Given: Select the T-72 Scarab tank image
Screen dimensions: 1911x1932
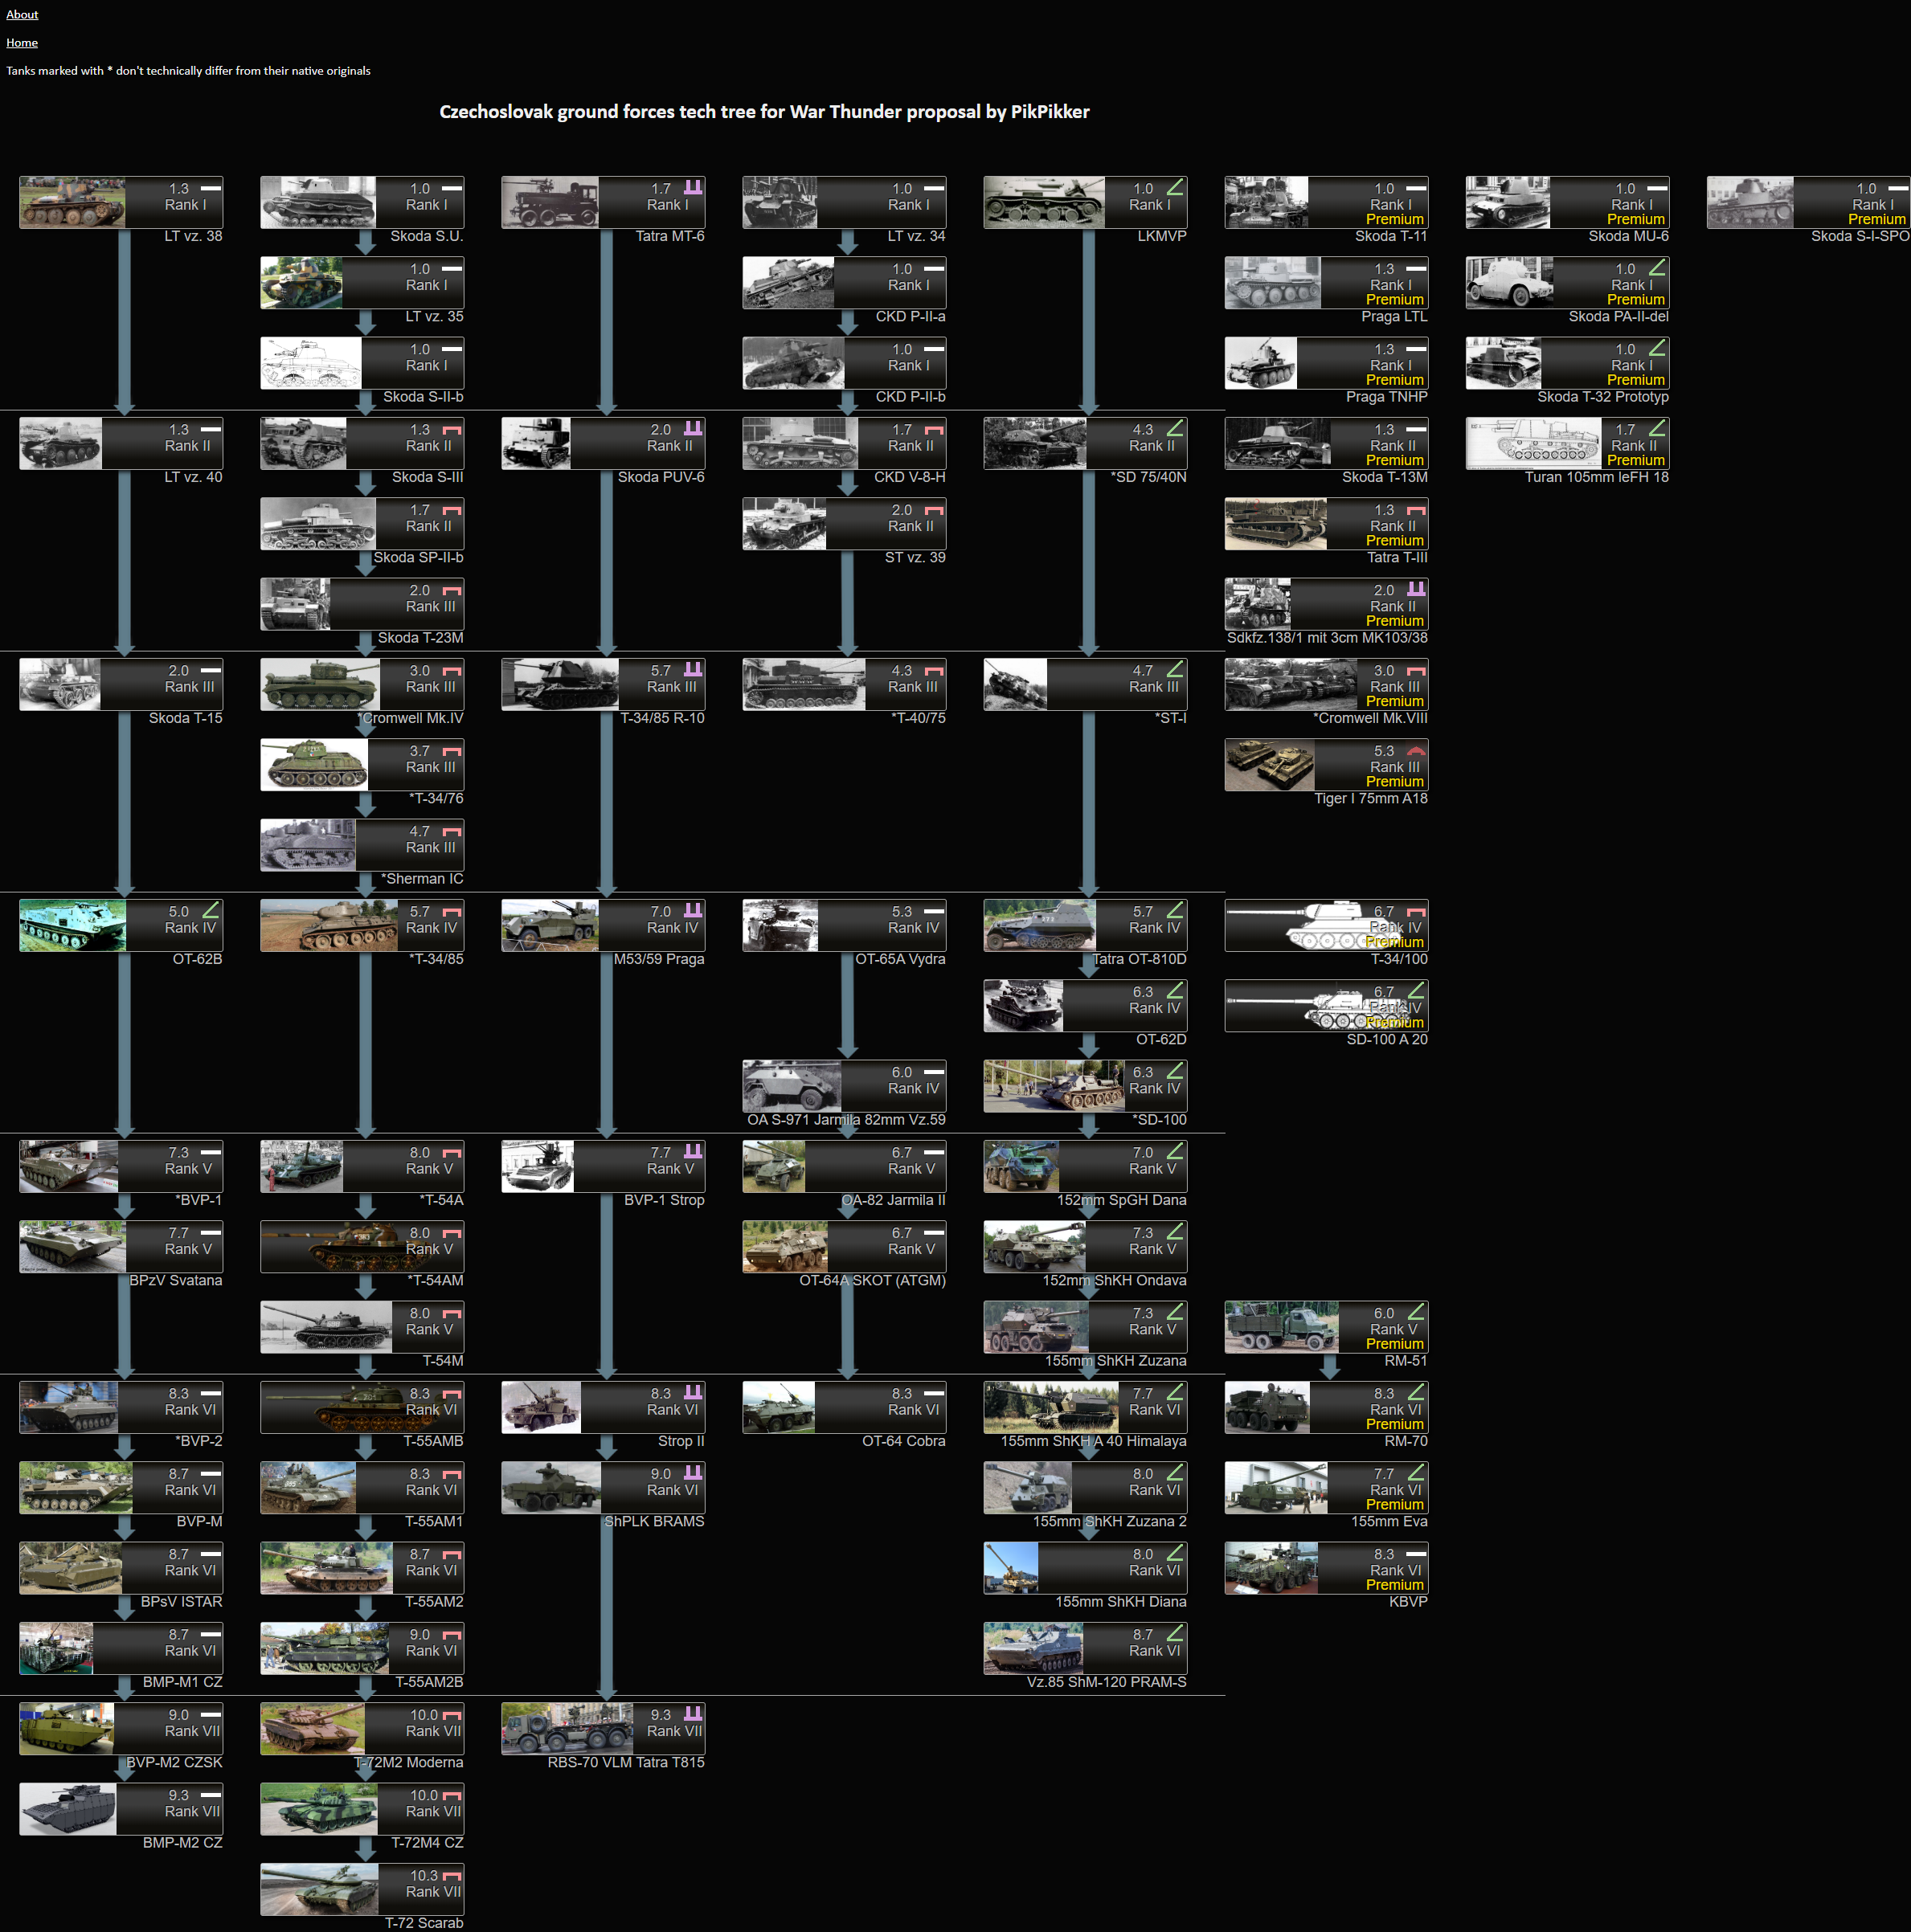Looking at the screenshot, I should tap(319, 1889).
